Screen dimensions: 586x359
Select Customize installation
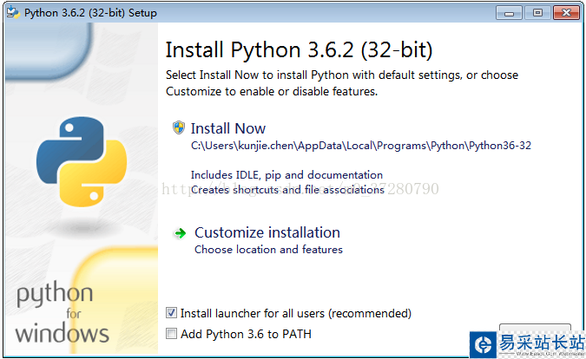(x=267, y=232)
